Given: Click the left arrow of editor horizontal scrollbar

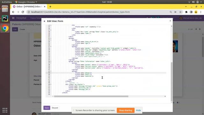Looking at the screenshot, I should [53, 96].
